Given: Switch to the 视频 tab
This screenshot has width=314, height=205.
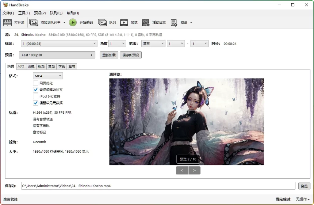Looking at the screenshot, I should 41,66.
